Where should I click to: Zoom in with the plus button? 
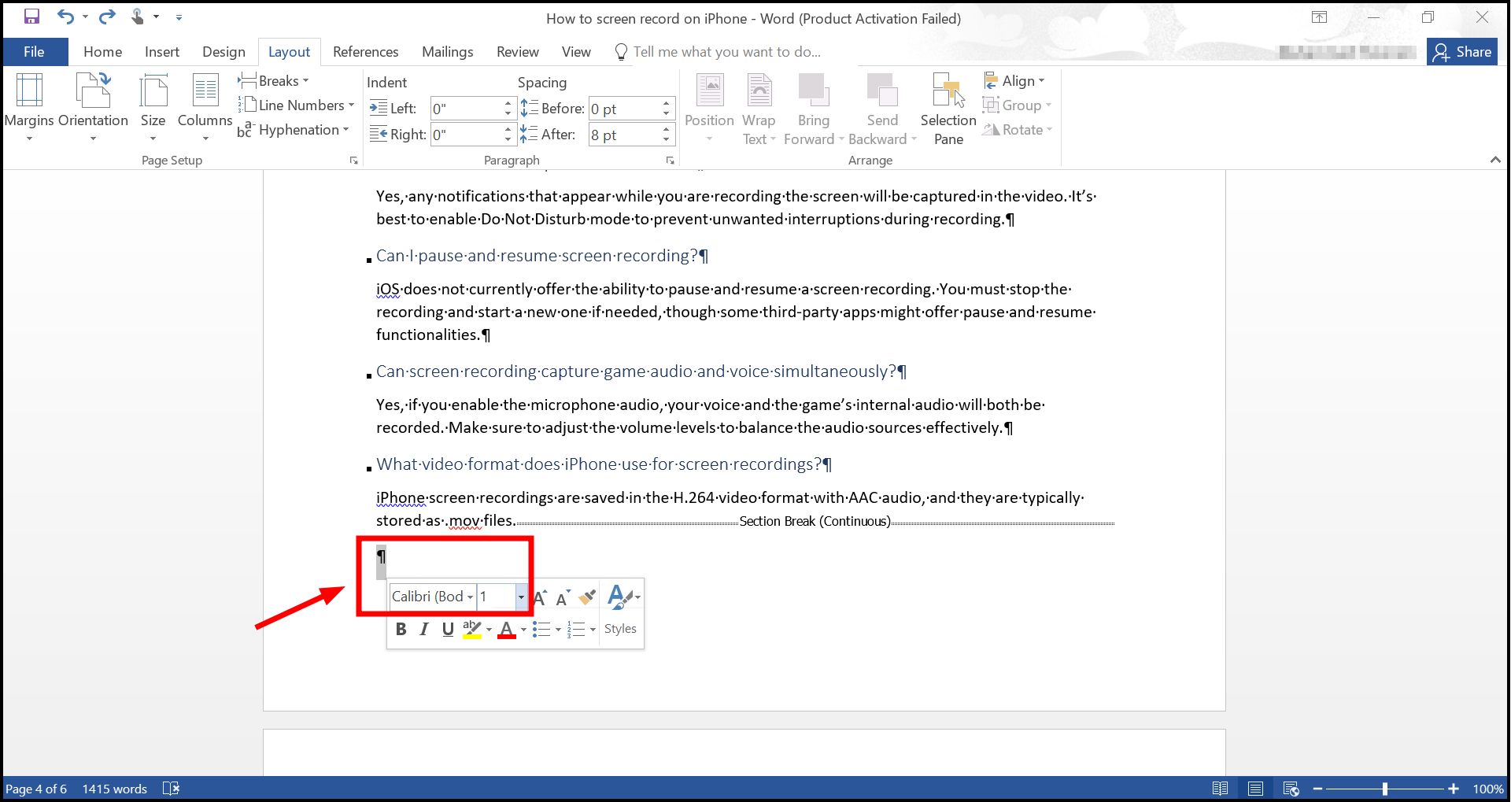click(1453, 789)
